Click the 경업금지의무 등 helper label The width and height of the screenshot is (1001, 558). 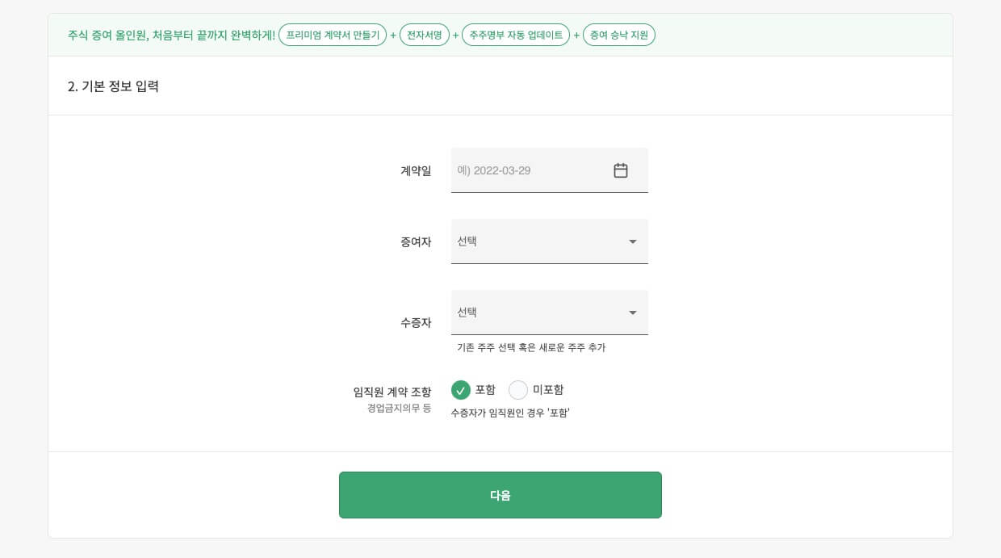pyautogui.click(x=398, y=408)
